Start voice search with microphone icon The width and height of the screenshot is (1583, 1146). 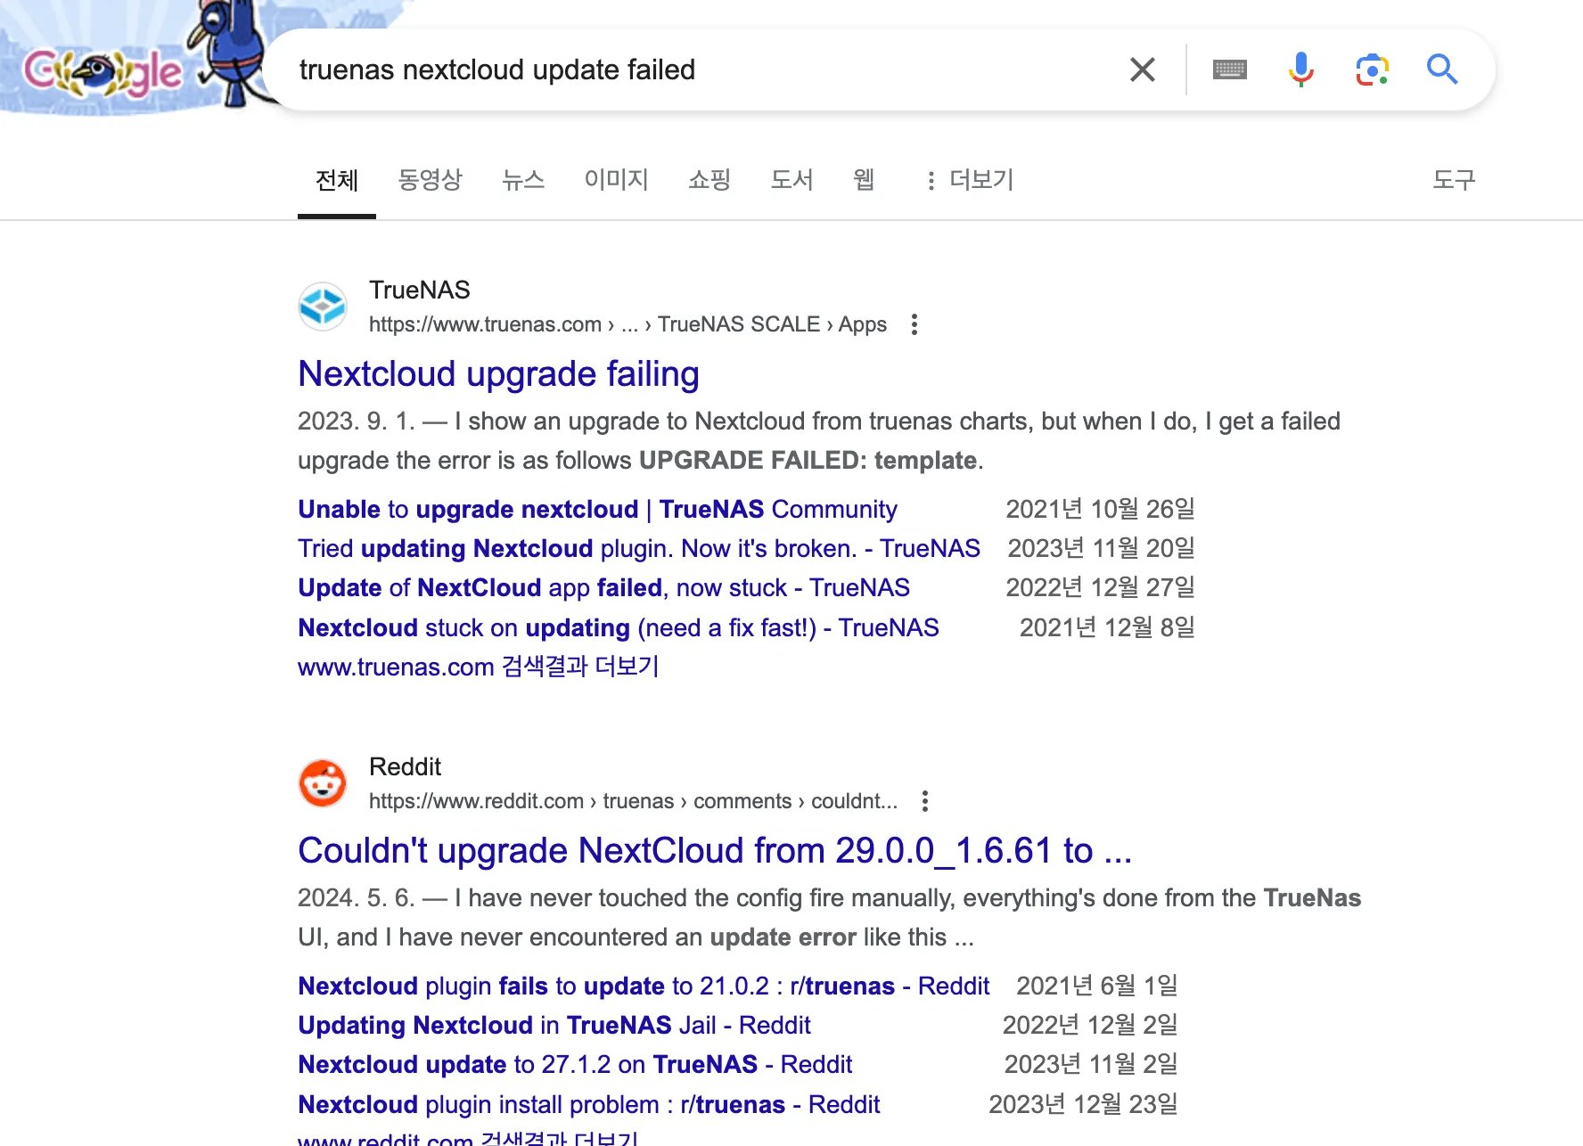coord(1300,70)
